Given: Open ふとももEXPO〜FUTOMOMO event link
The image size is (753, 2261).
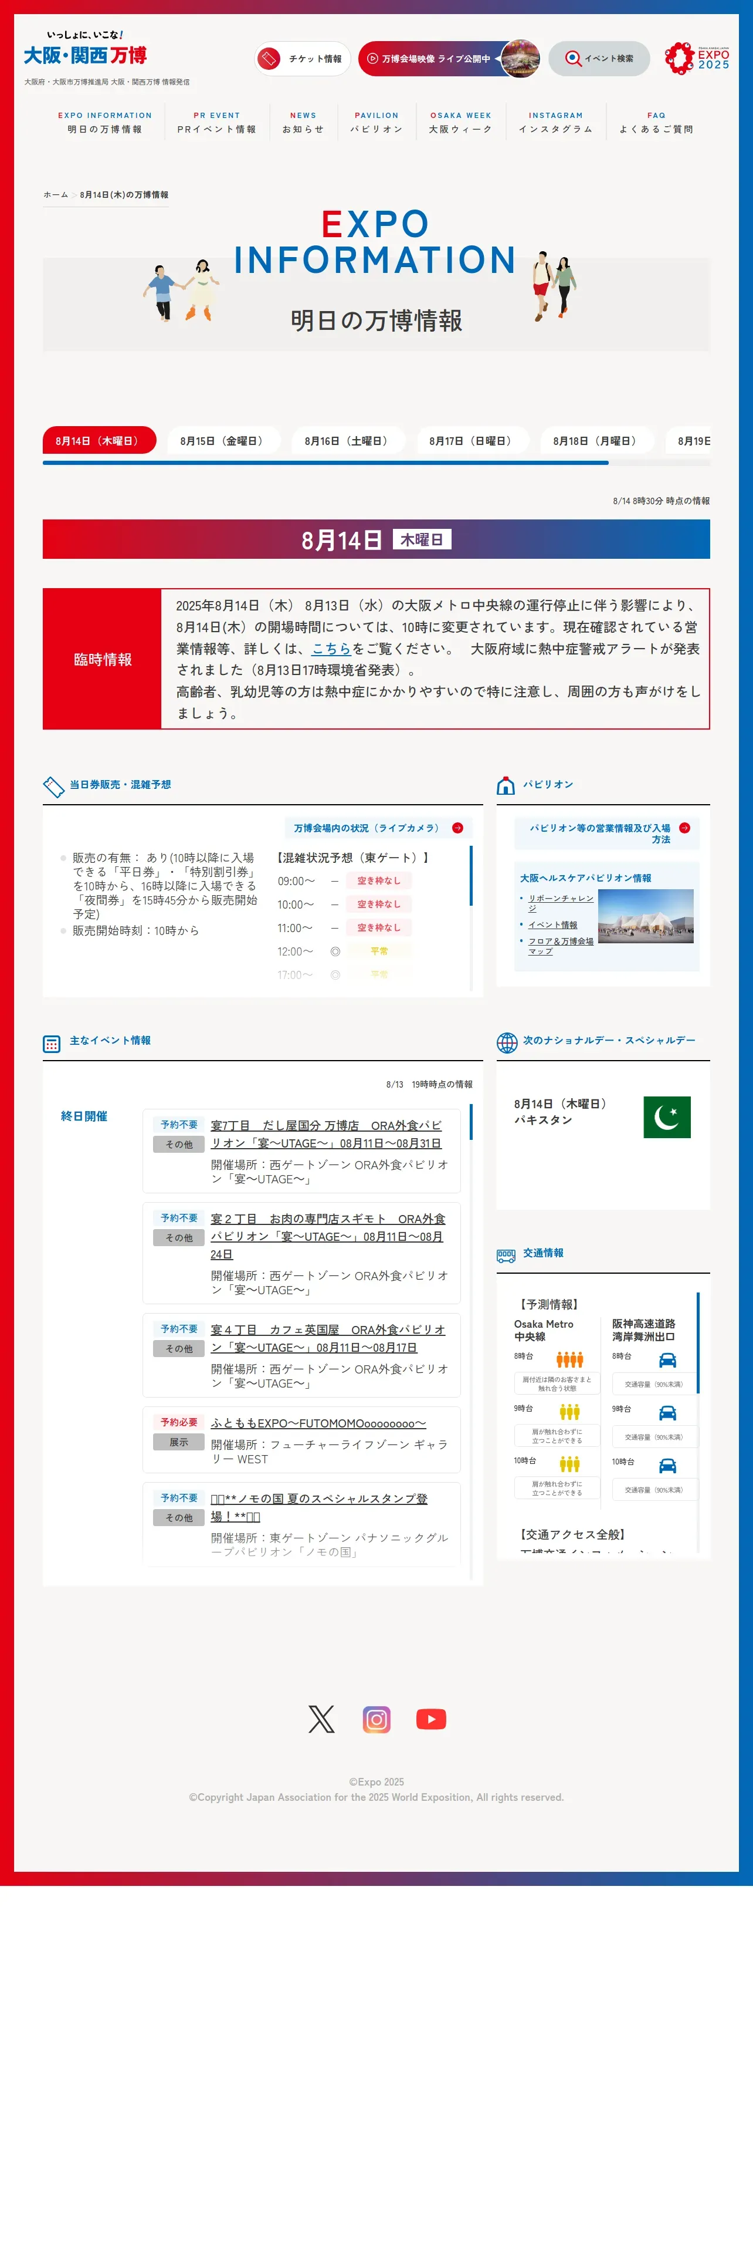Looking at the screenshot, I should 318,1423.
